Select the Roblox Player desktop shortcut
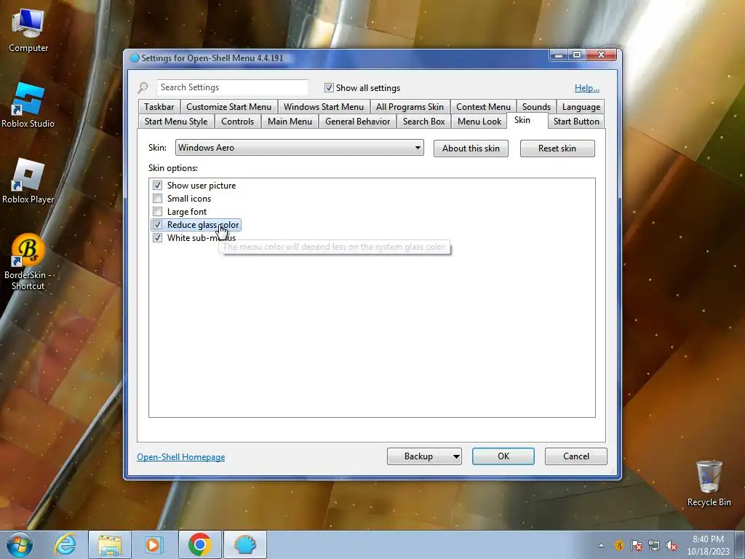 [x=28, y=181]
